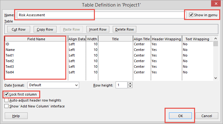The height and width of the screenshot is (124, 223).
Task: Select the Text3 field name cell
Action: 36,67
